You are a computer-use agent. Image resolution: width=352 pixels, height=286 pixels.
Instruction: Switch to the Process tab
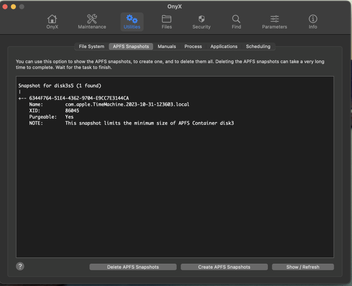tap(193, 46)
